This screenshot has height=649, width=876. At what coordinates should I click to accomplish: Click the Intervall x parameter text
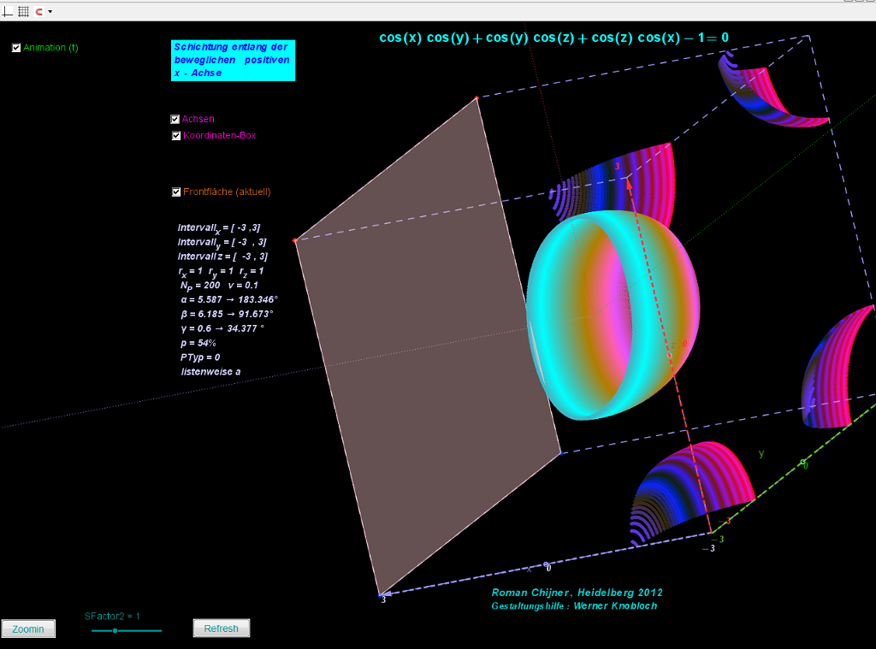tap(218, 228)
